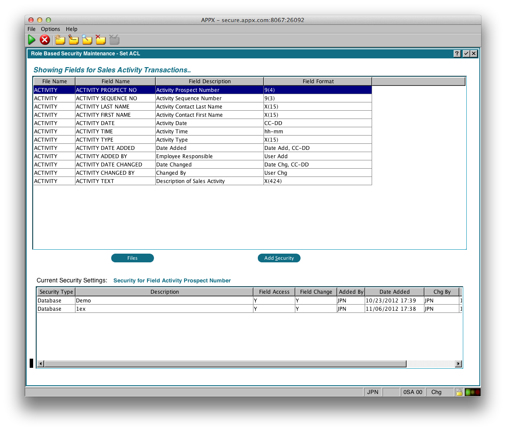The height and width of the screenshot is (431, 506).
Task: Open the Help menu
Action: tap(72, 29)
